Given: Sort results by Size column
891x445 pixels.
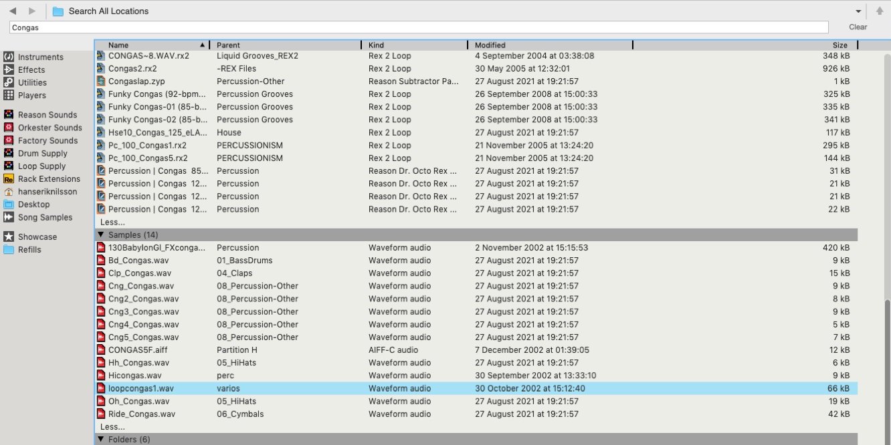Looking at the screenshot, I should (839, 45).
